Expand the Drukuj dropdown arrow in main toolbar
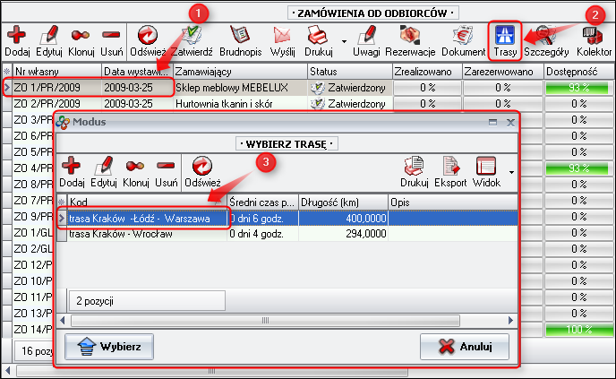 344,41
